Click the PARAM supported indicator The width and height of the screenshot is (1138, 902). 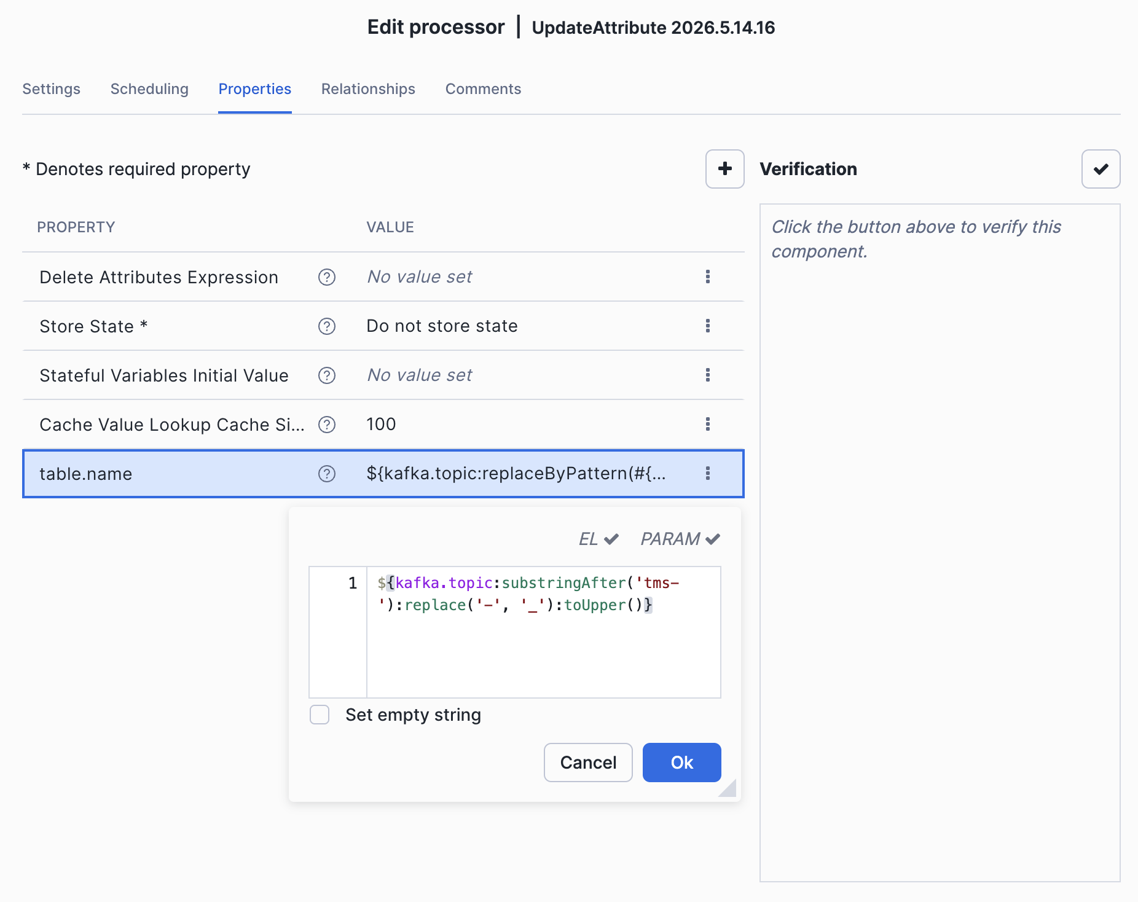(680, 539)
